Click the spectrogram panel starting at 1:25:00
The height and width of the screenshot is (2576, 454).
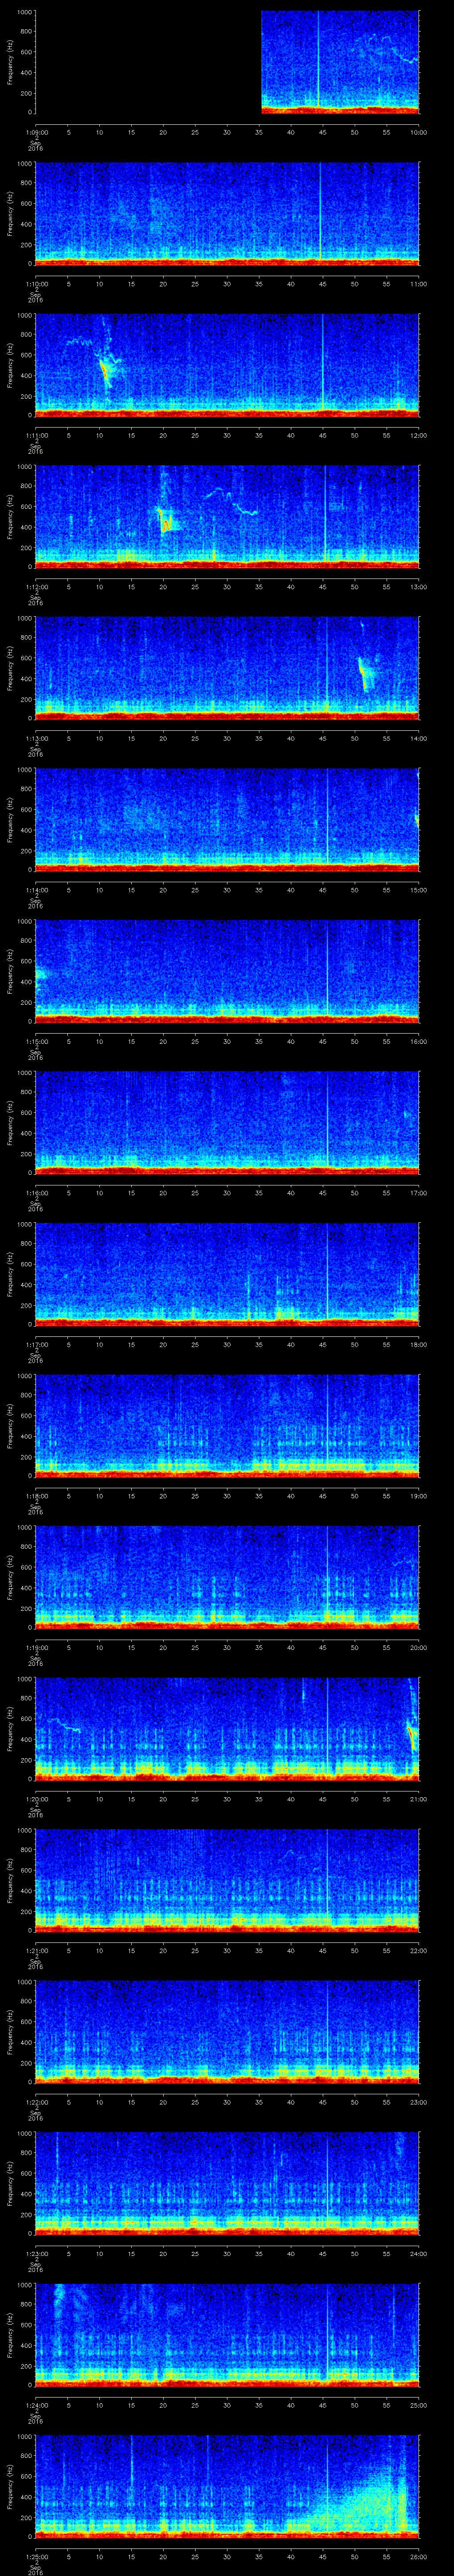(x=227, y=2486)
